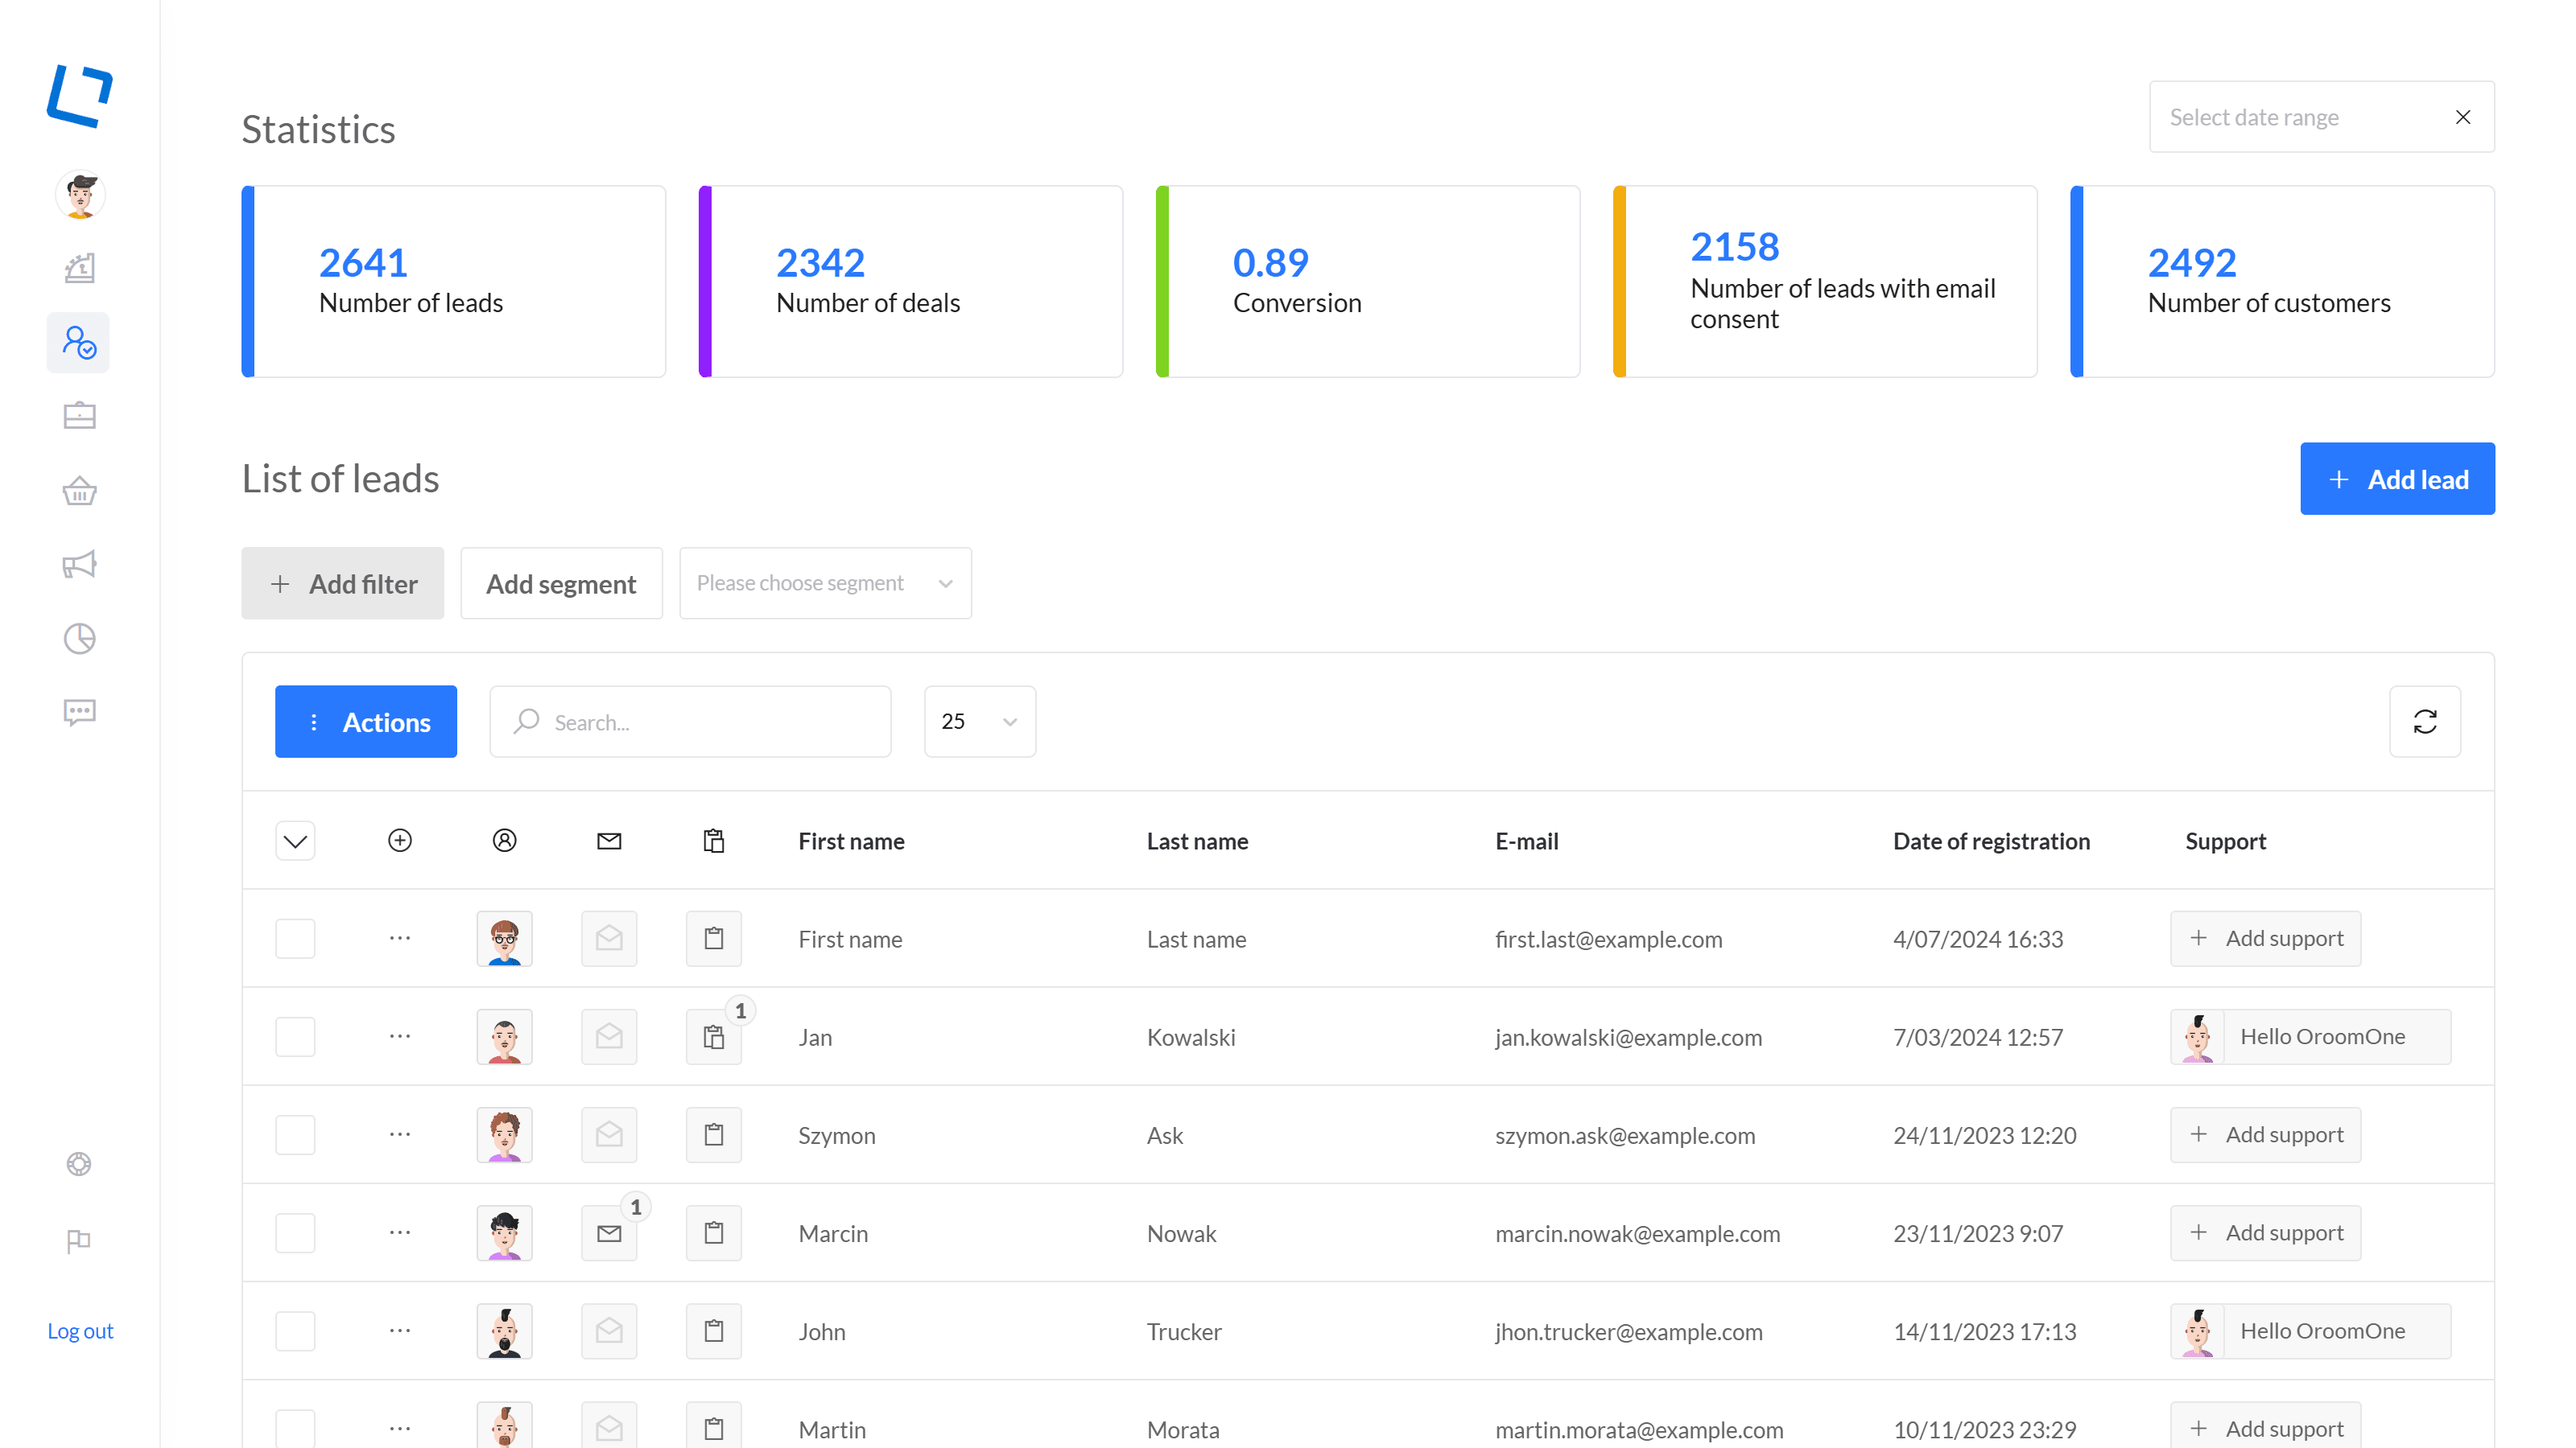Screen dimensions: 2576x1448
Task: Open the lifebuoy help icon in sidebar
Action: click(79, 1164)
